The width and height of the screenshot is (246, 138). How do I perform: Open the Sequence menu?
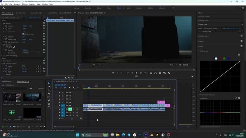click(17, 4)
